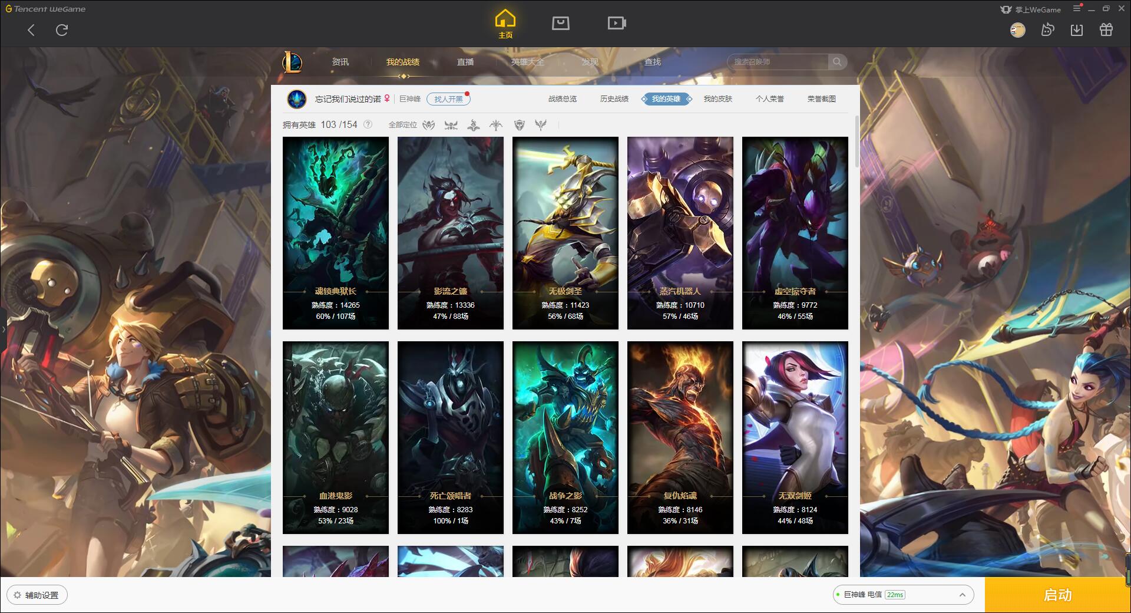The width and height of the screenshot is (1131, 613).
Task: Open the game store bag icon
Action: point(561,23)
